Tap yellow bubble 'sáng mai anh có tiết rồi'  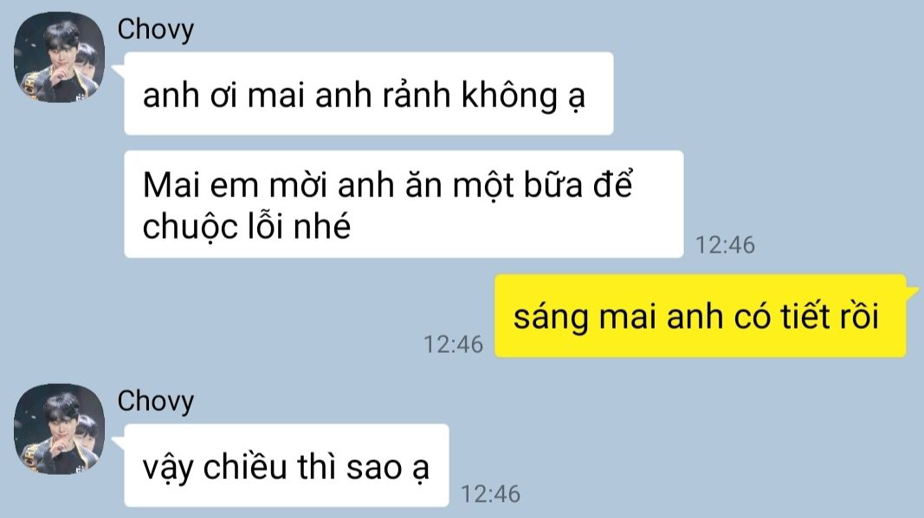point(700,316)
